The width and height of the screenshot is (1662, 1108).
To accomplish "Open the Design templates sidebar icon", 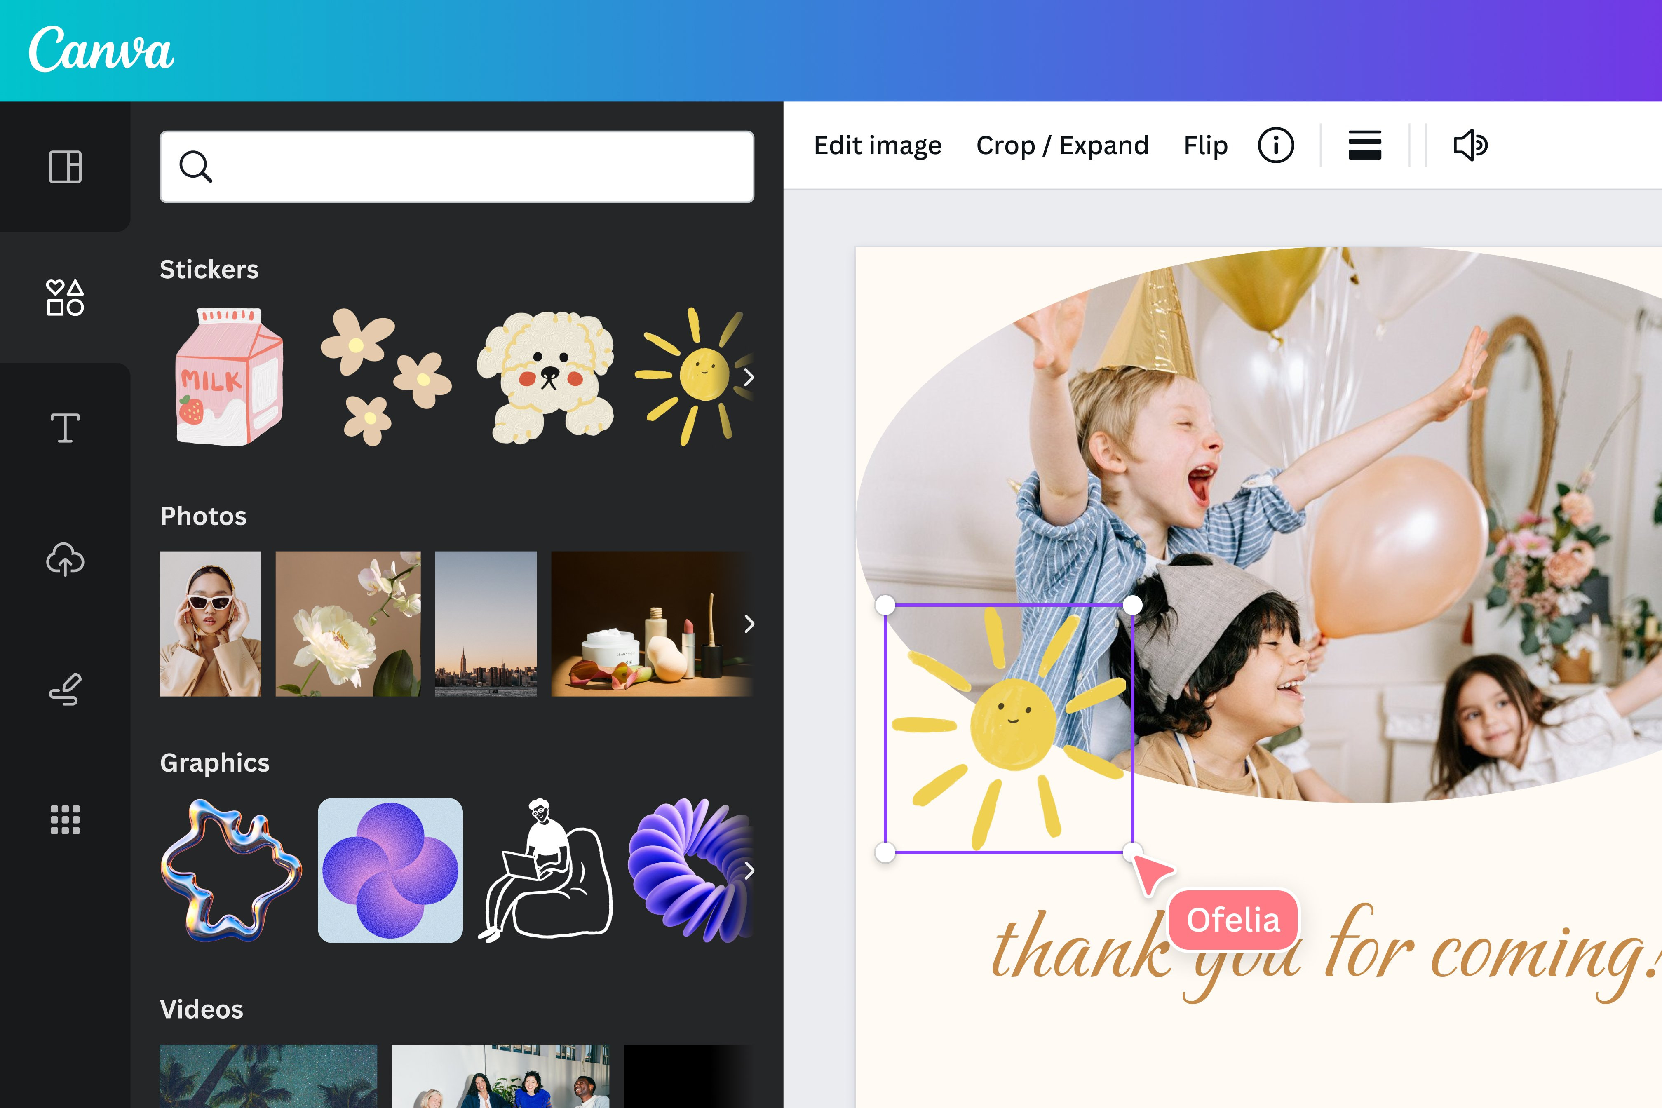I will (65, 167).
